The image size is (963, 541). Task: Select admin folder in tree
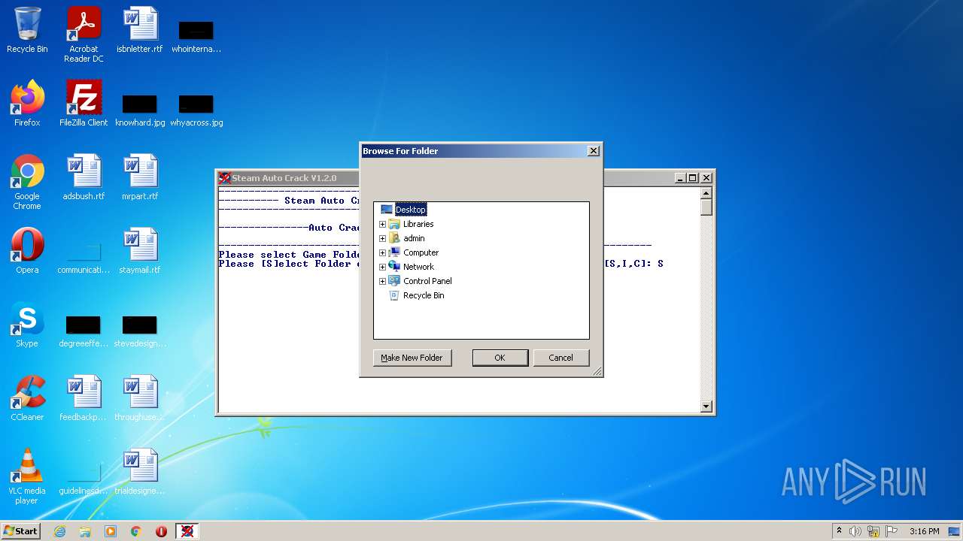[414, 238]
